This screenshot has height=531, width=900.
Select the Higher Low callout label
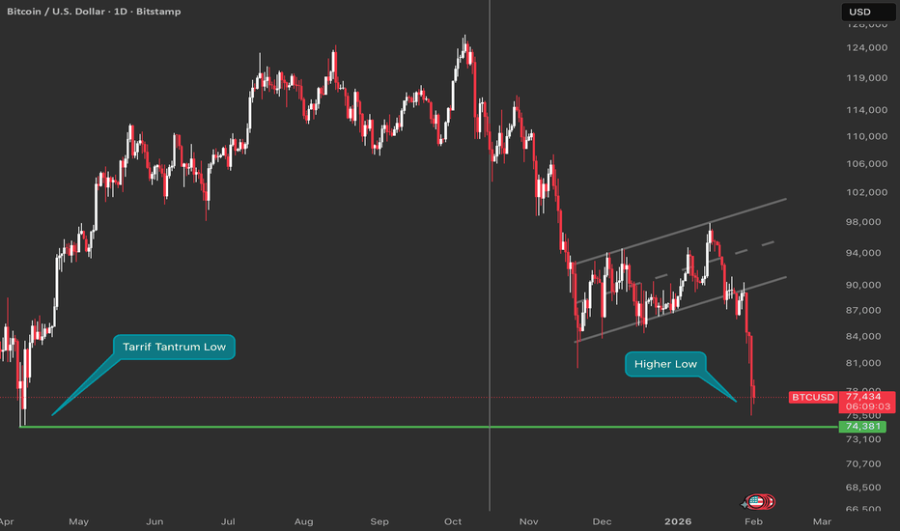[x=667, y=364]
